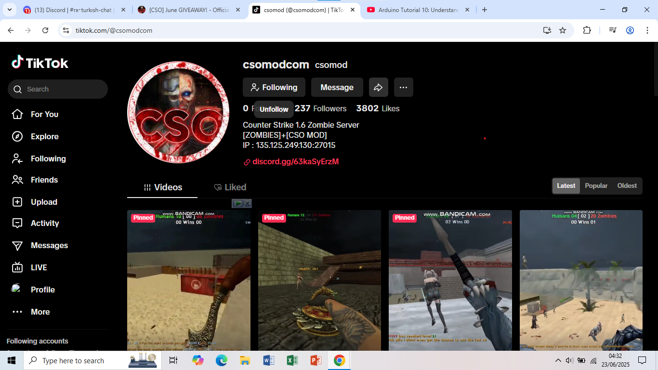Click the TikTok search input field
Screen dimensions: 658x370
coord(63,89)
